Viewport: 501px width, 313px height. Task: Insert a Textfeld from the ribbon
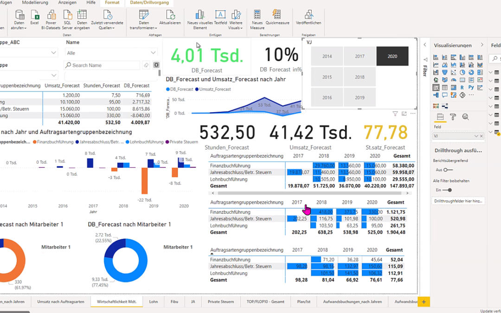pyautogui.click(x=220, y=17)
